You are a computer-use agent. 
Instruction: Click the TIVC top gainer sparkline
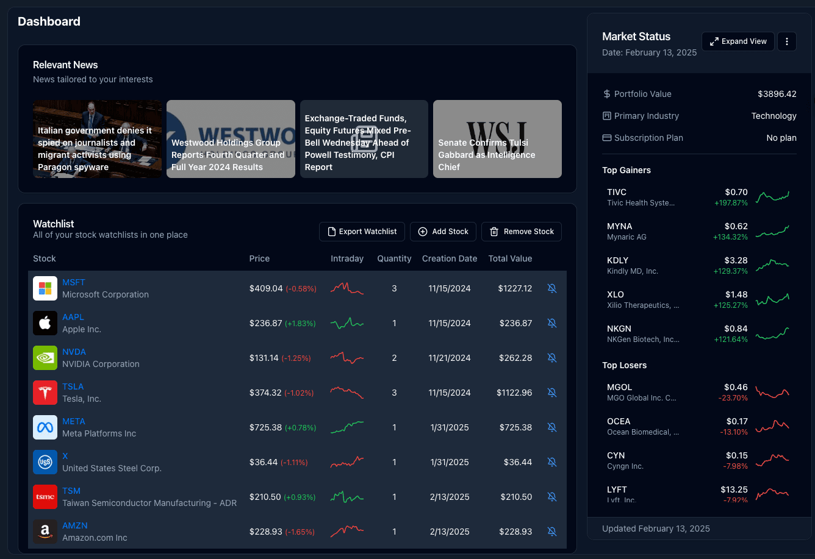click(772, 197)
